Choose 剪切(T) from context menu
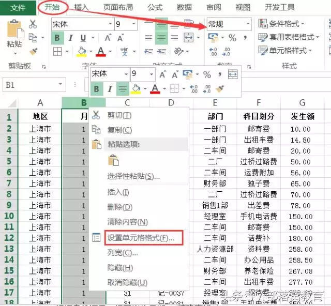Screen dimensions: 331x306 (139, 115)
